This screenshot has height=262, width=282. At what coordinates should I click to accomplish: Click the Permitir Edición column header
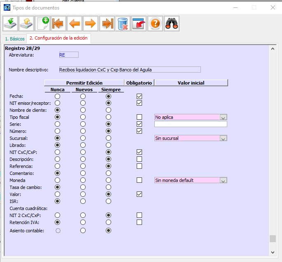pyautogui.click(x=84, y=83)
